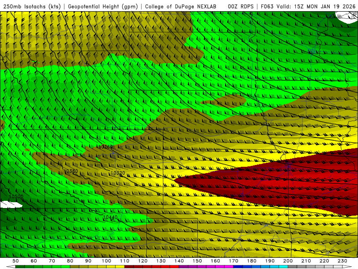Click the 110 value on the color scale
This screenshot has width=358, height=269.
125,261
